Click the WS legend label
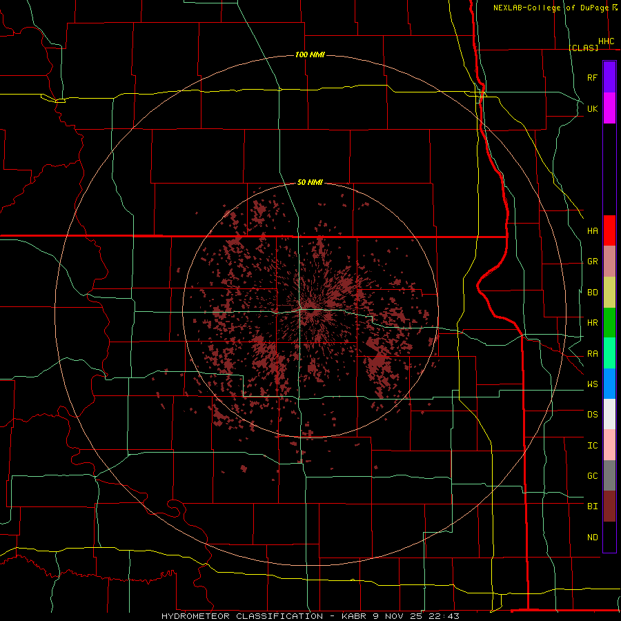 click(592, 384)
